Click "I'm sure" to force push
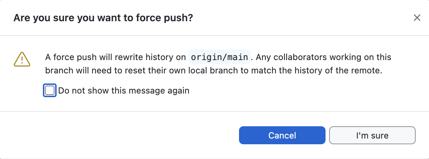429x159 pixels. (x=372, y=135)
